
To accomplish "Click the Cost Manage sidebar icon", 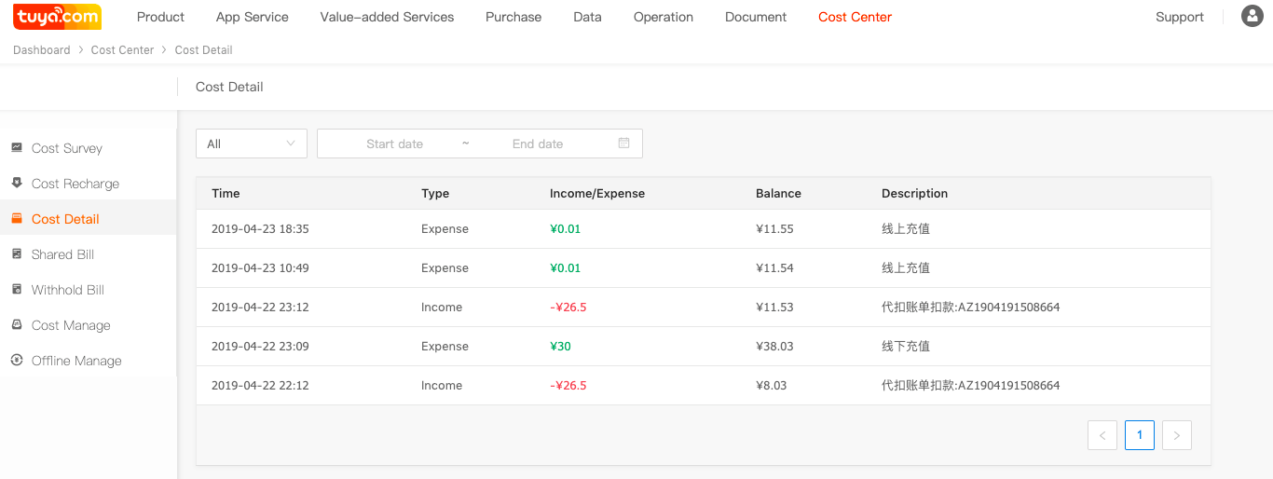I will (17, 324).
